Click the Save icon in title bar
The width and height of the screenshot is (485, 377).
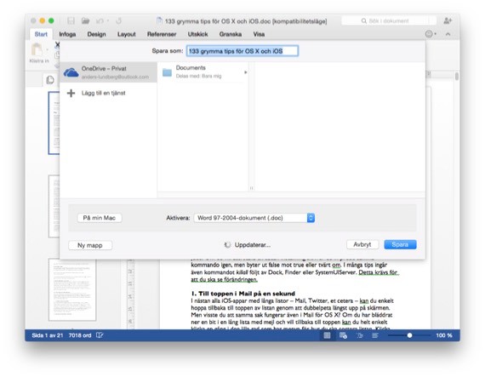pyautogui.click(x=71, y=20)
